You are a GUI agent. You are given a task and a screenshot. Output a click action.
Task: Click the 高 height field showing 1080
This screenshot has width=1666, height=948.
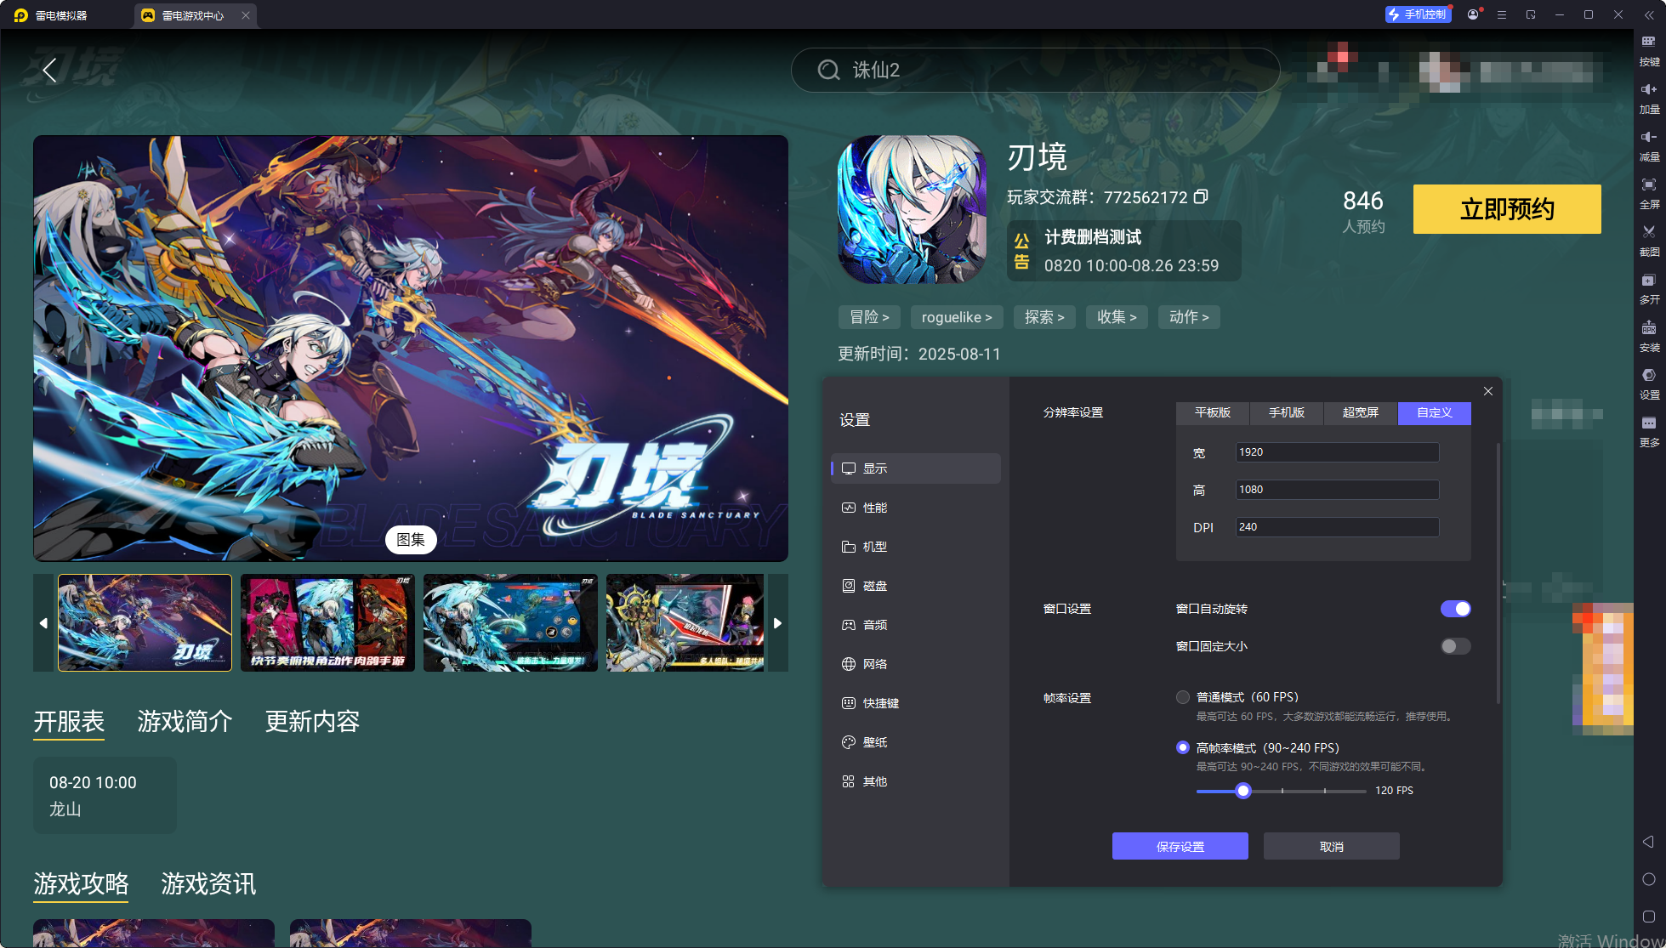(1337, 490)
